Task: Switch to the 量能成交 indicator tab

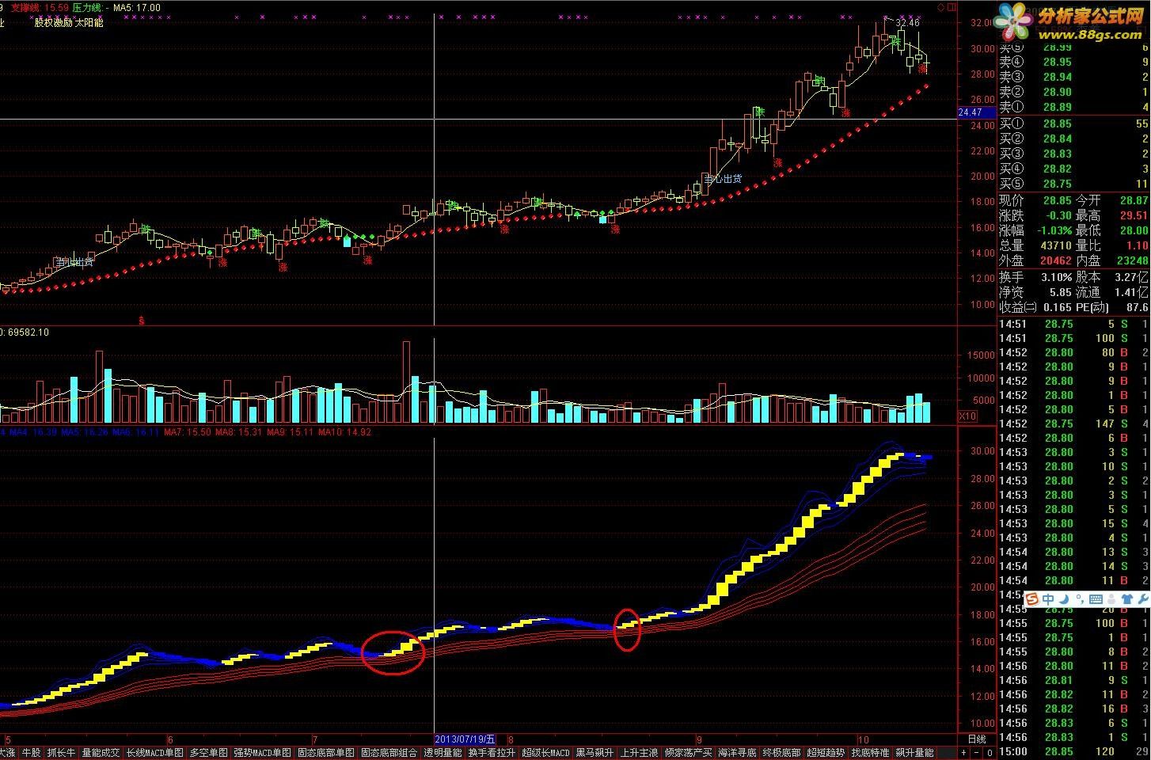Action: (101, 753)
